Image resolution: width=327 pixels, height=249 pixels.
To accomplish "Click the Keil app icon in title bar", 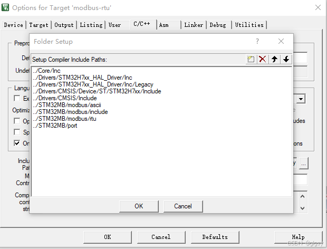I will [x=5, y=7].
